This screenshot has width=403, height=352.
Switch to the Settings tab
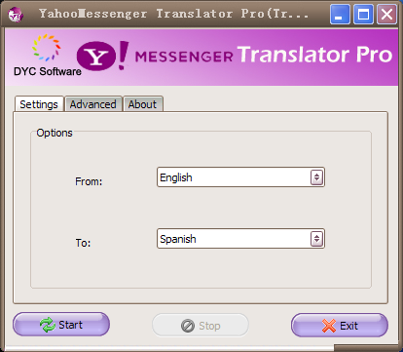tap(39, 104)
